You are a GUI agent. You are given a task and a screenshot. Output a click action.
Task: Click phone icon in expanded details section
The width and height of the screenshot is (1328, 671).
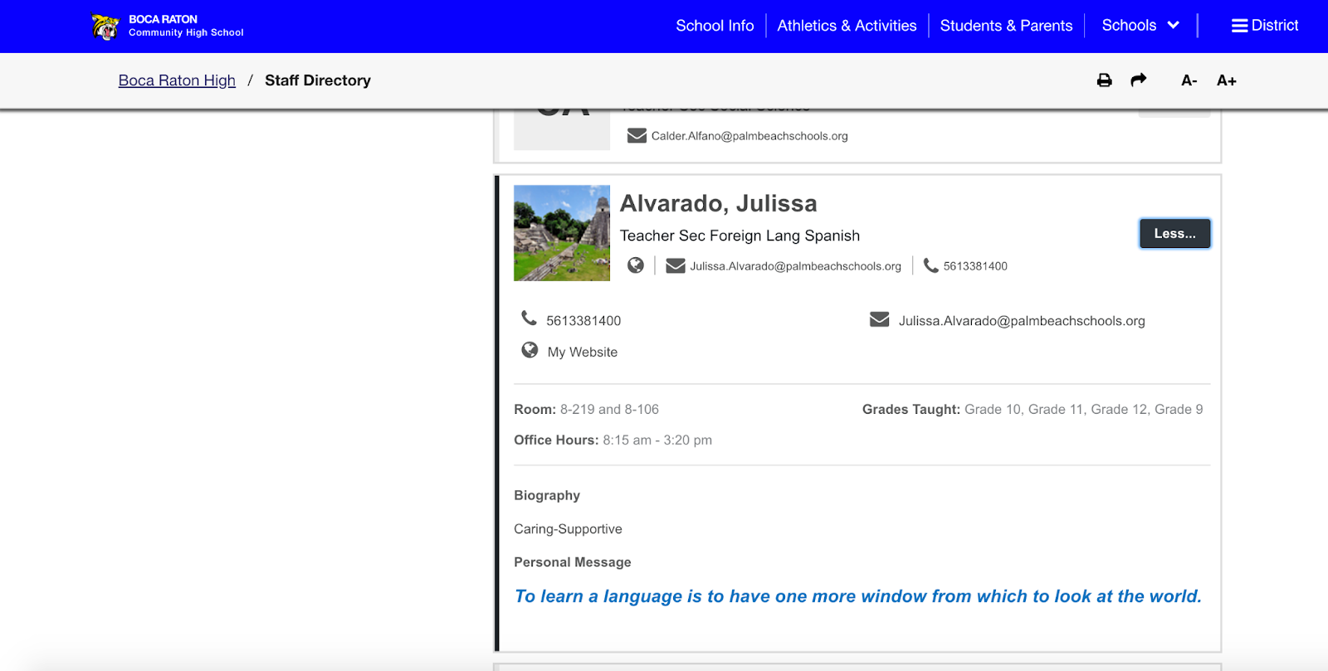[529, 318]
